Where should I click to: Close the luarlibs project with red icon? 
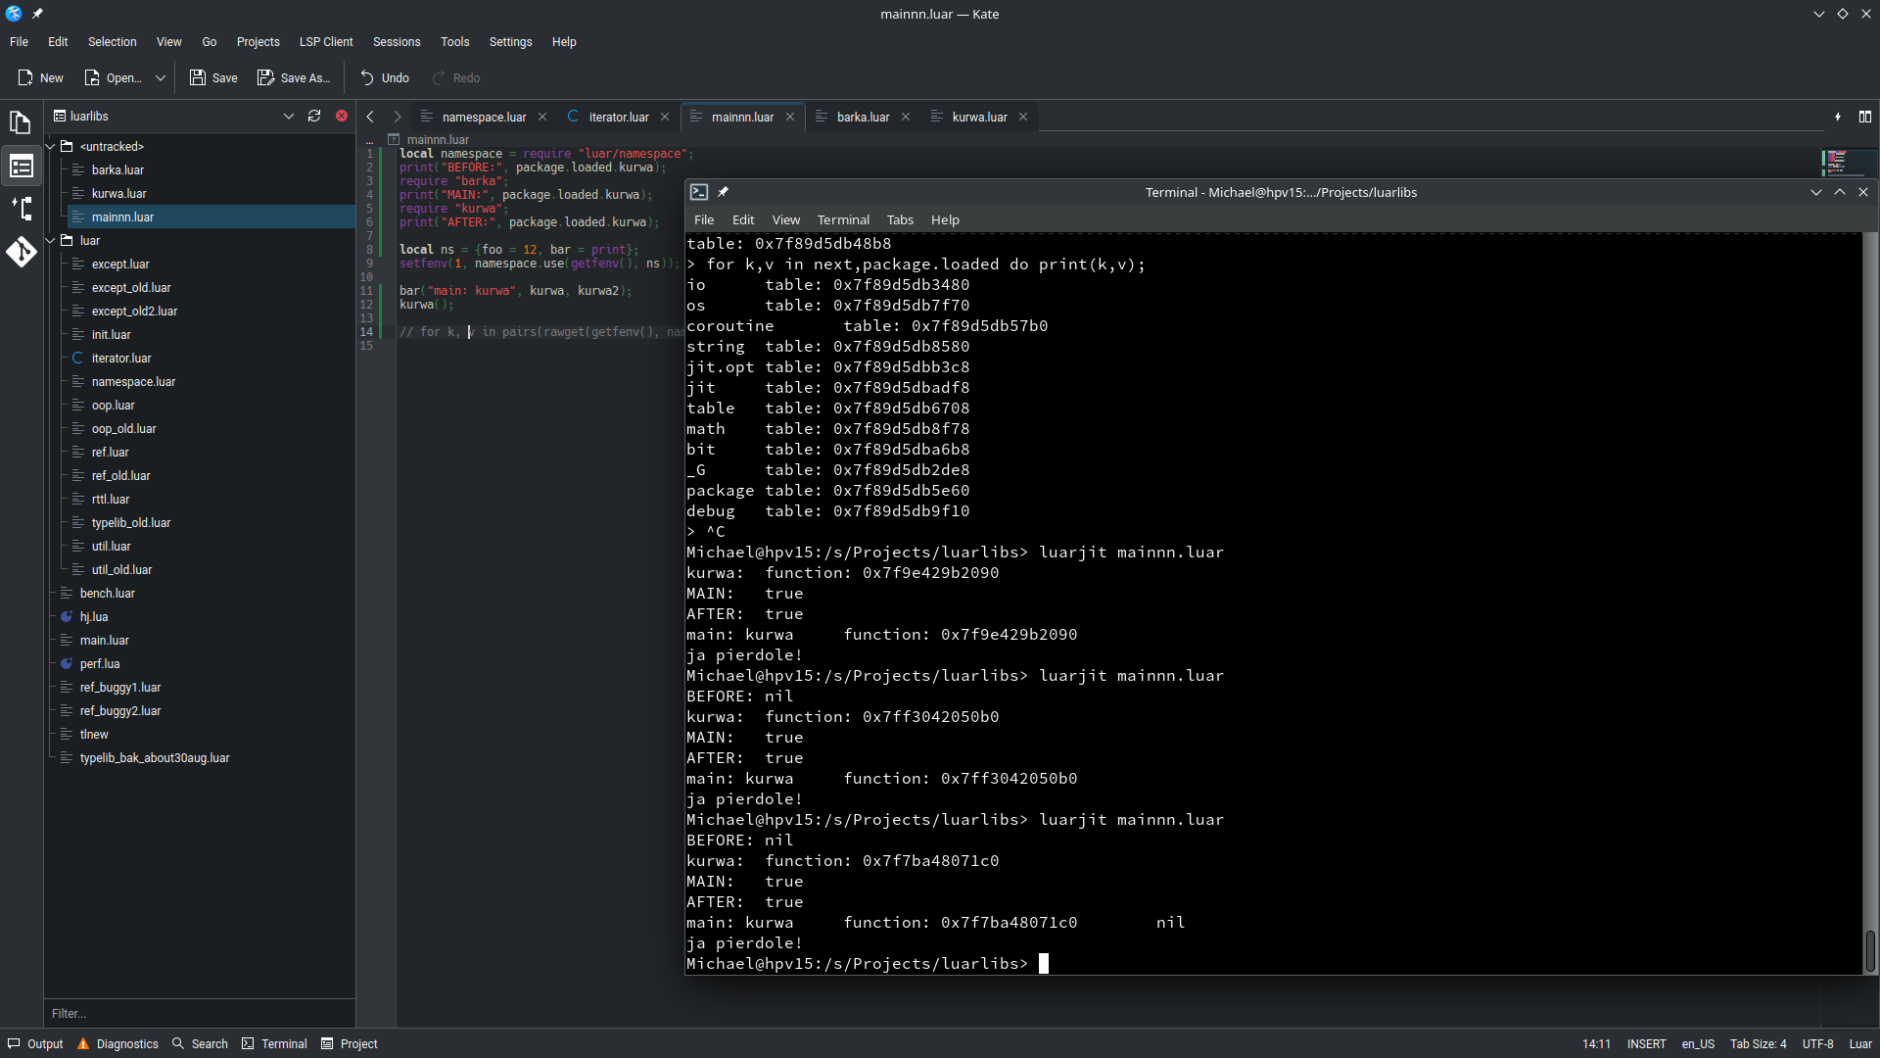[x=342, y=116]
